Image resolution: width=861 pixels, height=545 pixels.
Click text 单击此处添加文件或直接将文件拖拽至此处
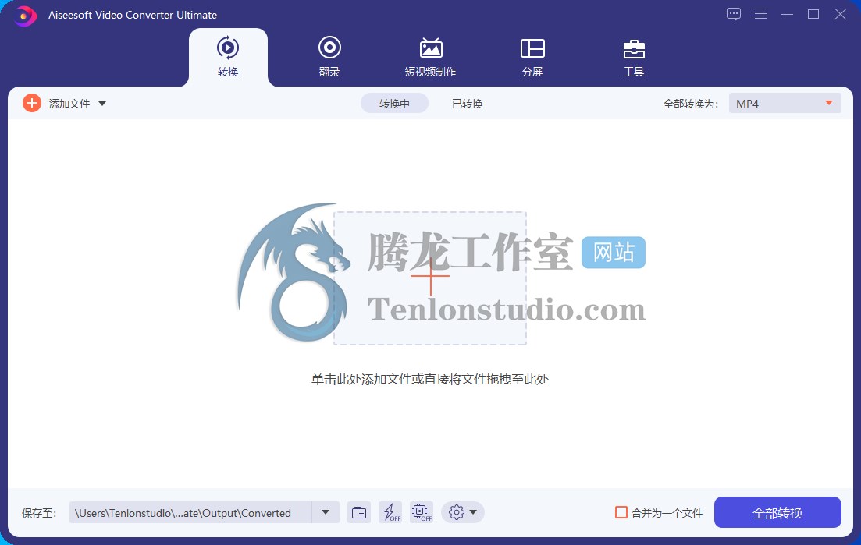point(430,380)
